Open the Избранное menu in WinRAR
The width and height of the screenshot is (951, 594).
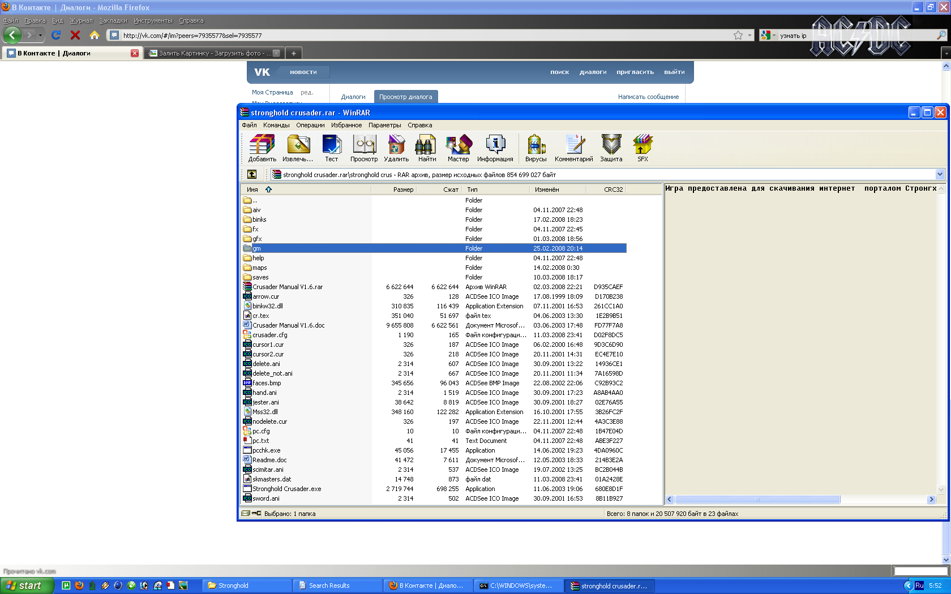pos(346,125)
